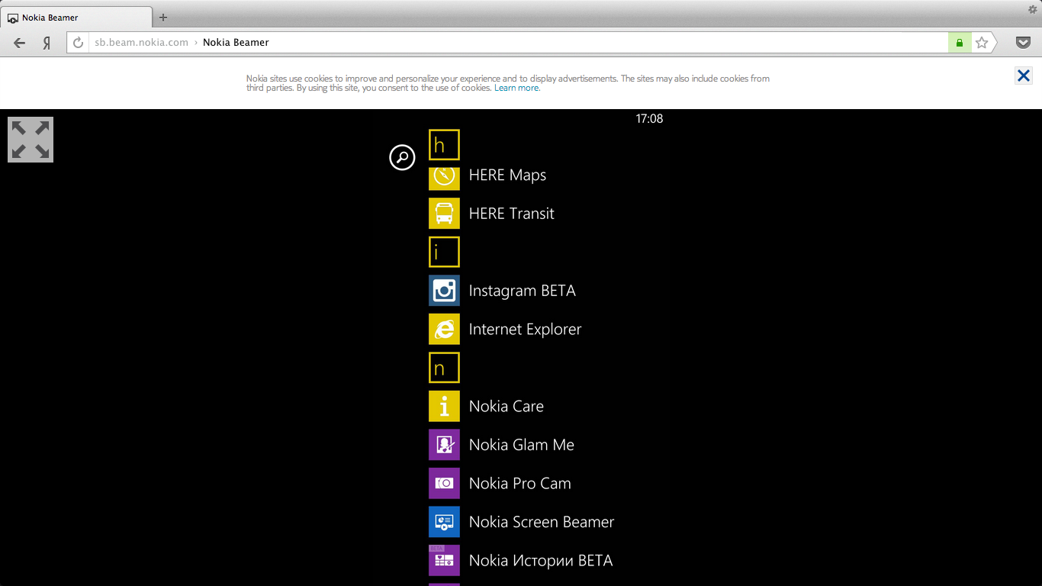Launch Internet Explorer via its icon

[x=444, y=329]
